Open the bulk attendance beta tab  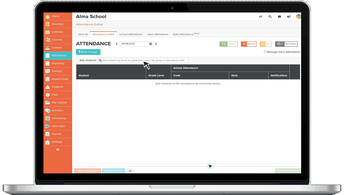click(x=186, y=34)
